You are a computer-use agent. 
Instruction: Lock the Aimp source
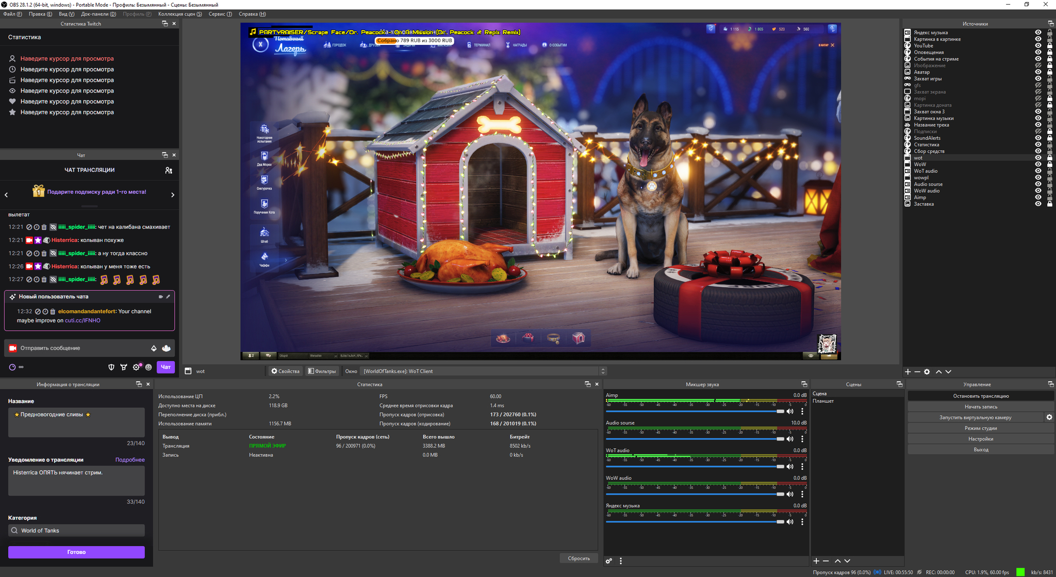coord(1049,197)
